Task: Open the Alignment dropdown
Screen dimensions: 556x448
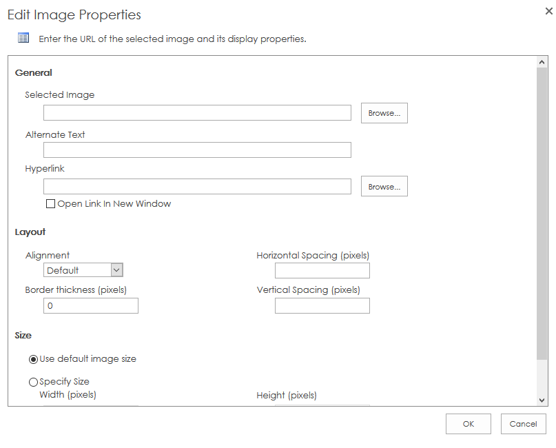Action: [x=83, y=270]
